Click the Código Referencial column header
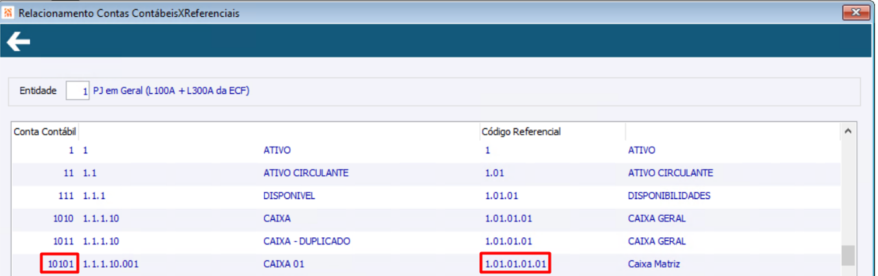The height and width of the screenshot is (276, 878). (521, 131)
